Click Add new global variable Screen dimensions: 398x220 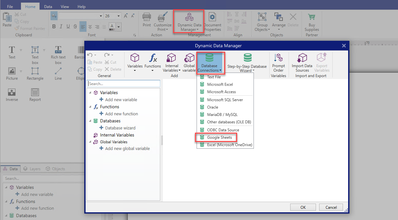127,148
